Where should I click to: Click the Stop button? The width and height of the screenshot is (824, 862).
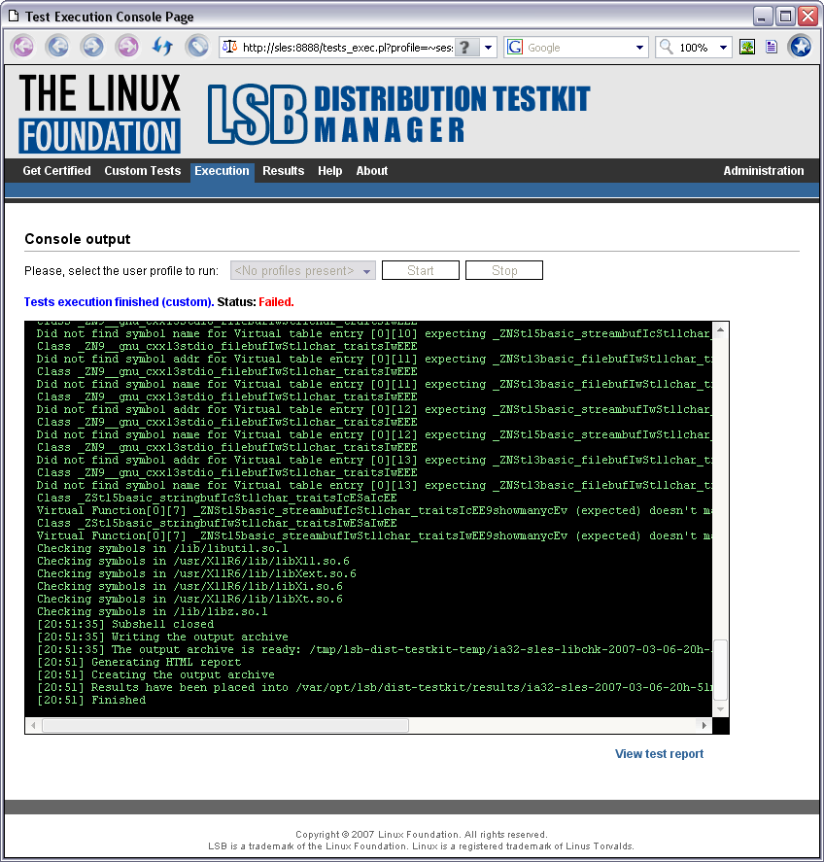point(504,270)
